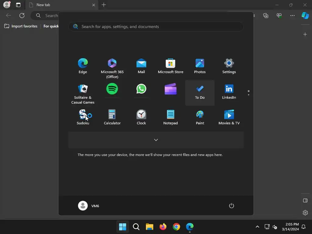312x234 pixels.
Task: Open the Paint app
Action: coord(200,117)
